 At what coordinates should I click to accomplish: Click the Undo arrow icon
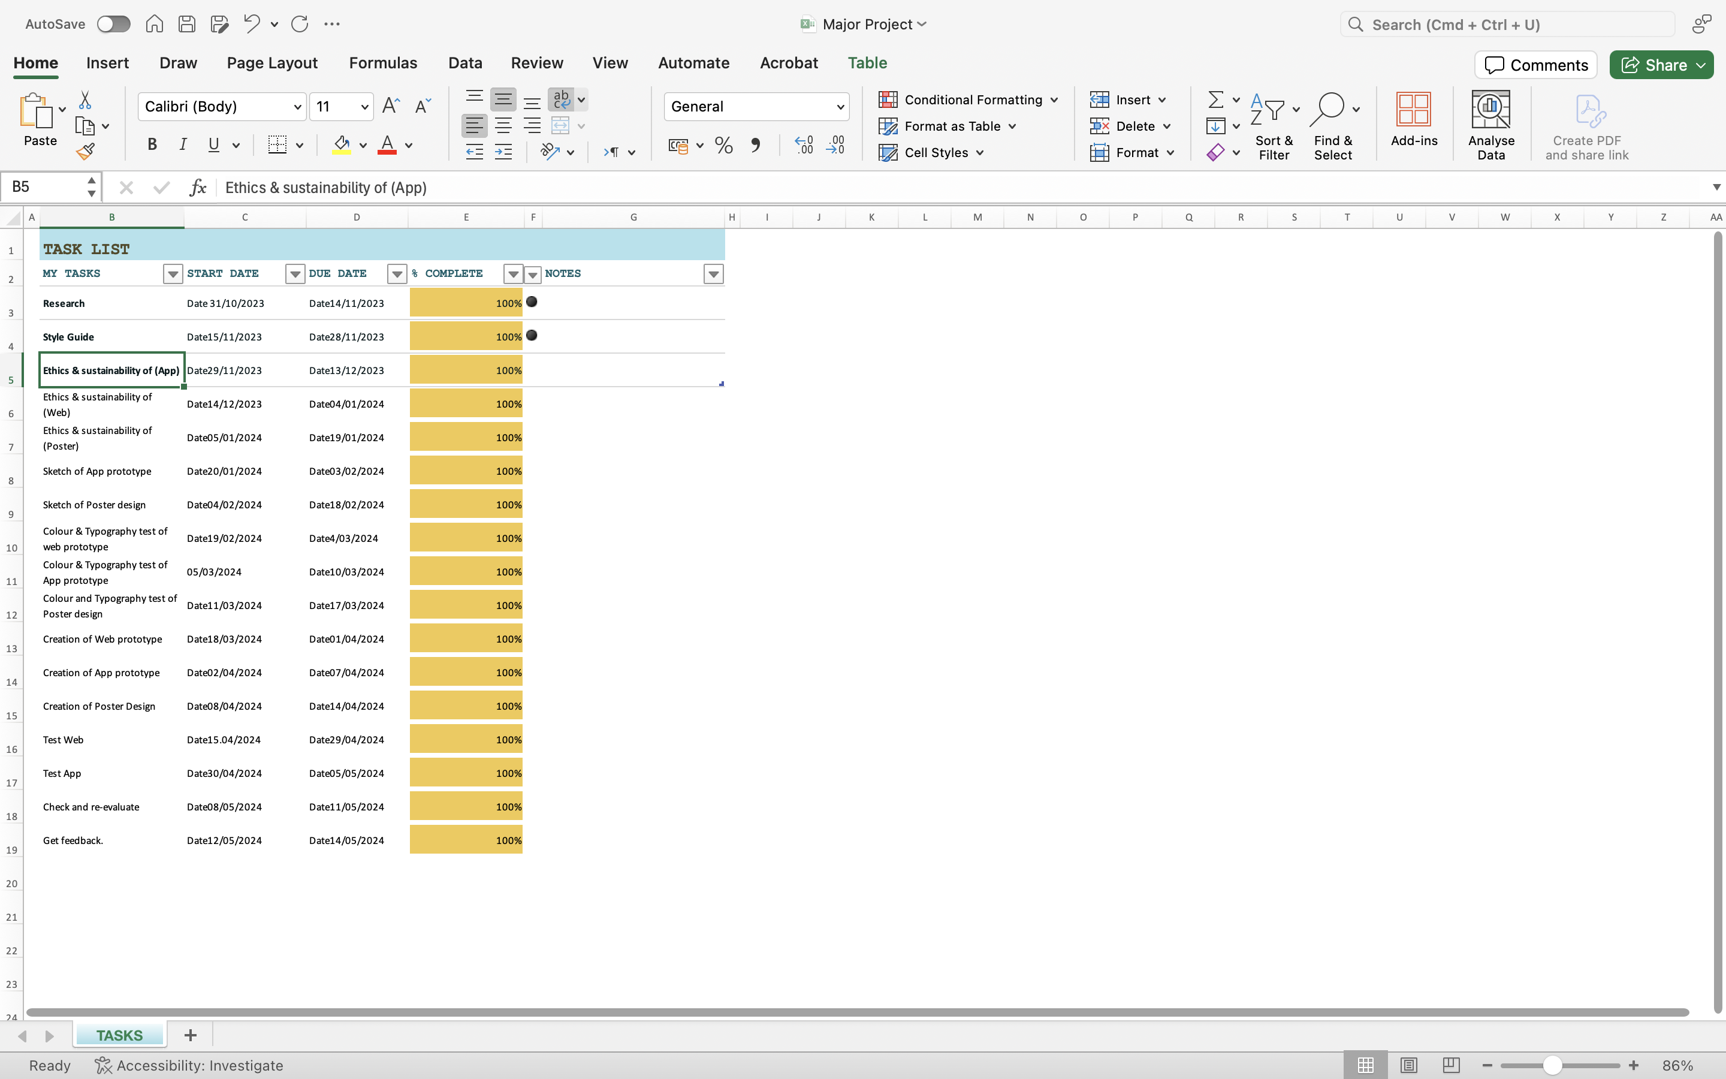[x=252, y=24]
